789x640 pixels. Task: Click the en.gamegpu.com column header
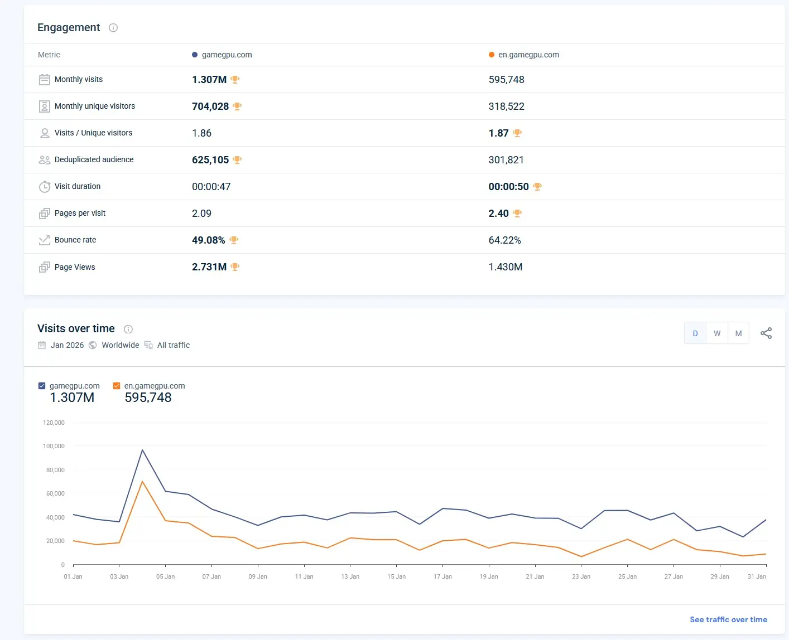point(529,55)
